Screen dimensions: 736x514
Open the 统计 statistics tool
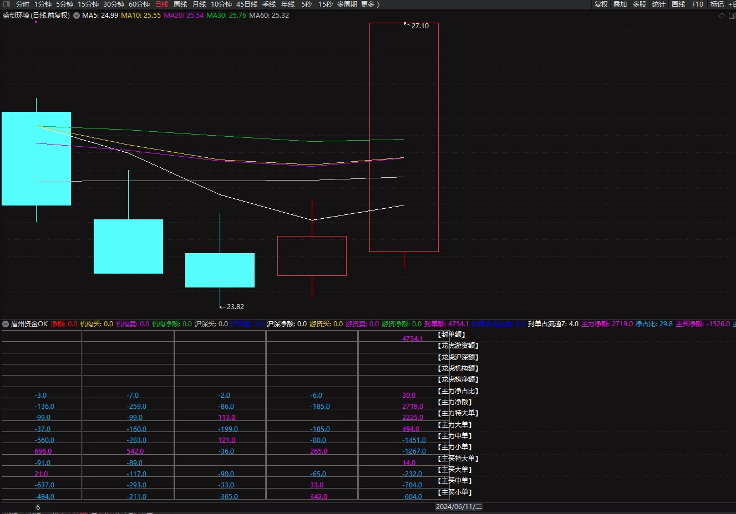click(658, 4)
